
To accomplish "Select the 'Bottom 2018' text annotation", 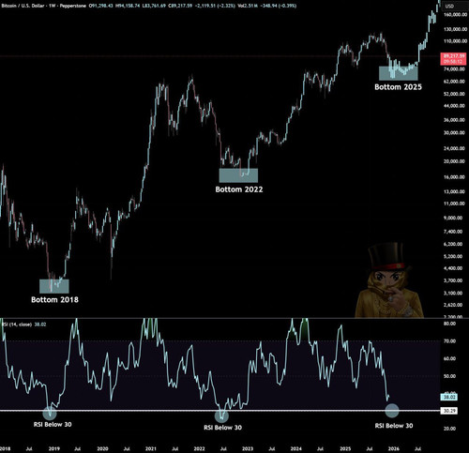I will 54,299.
